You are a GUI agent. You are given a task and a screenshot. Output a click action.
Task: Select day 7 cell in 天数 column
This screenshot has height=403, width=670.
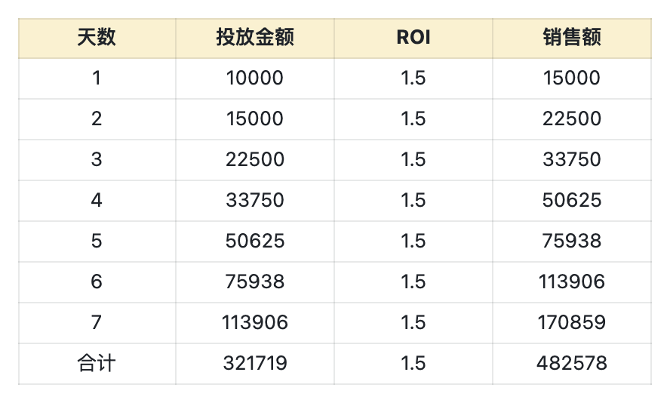click(x=97, y=323)
